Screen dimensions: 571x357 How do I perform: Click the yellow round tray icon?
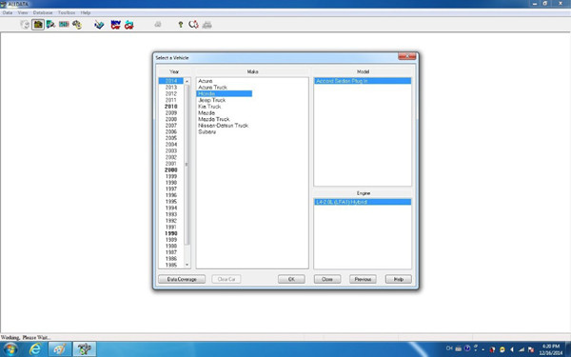click(x=502, y=349)
